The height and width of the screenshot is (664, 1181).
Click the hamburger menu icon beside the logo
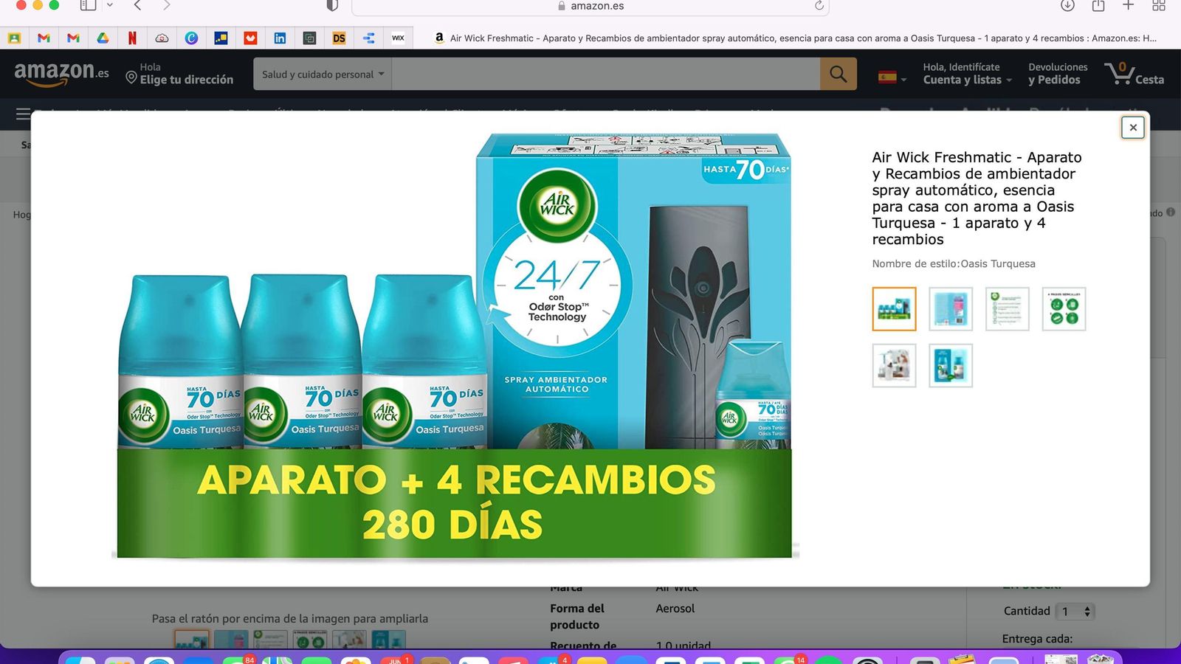point(22,114)
